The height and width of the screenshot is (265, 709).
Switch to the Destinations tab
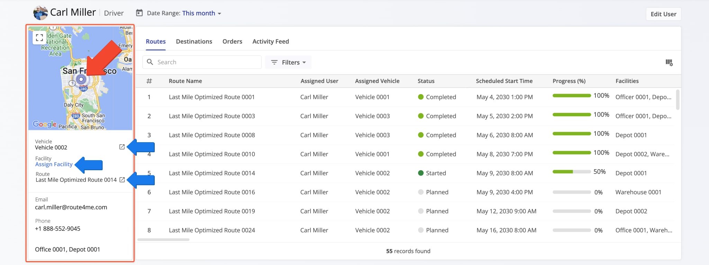(x=194, y=42)
